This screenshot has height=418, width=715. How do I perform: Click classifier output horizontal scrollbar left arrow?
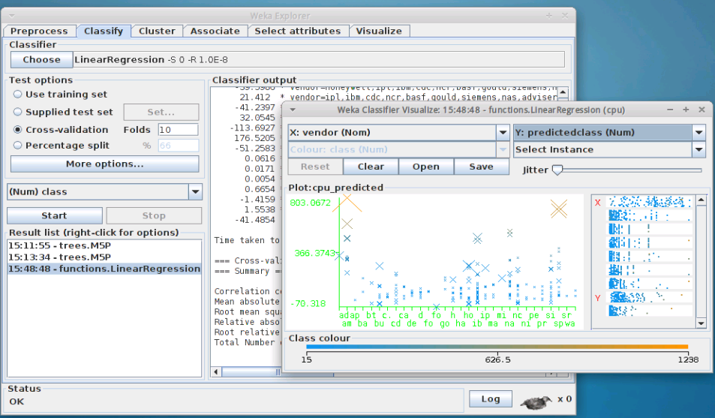coord(216,372)
